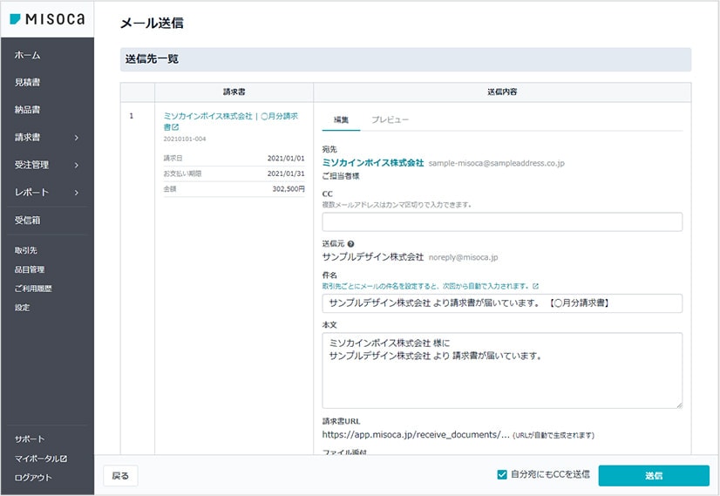The image size is (720, 496).
Task: Click the CC email input field
Action: tap(502, 222)
